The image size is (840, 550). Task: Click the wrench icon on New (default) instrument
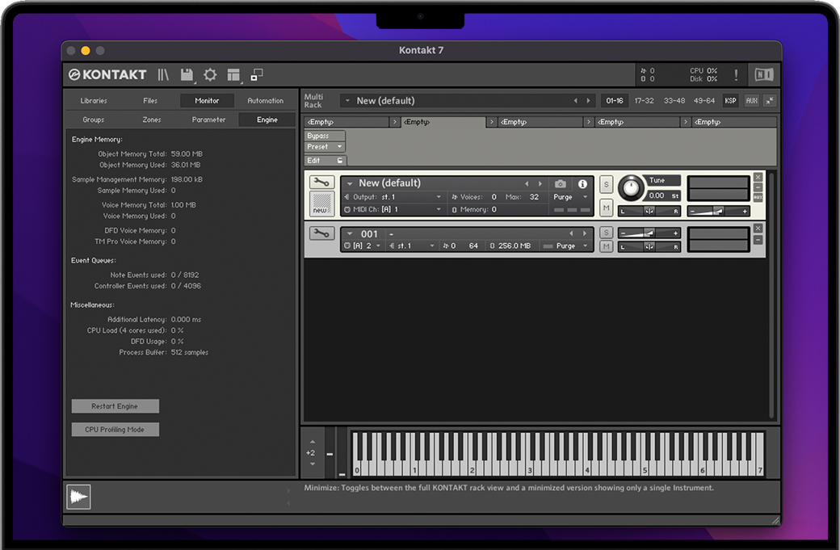tap(321, 183)
